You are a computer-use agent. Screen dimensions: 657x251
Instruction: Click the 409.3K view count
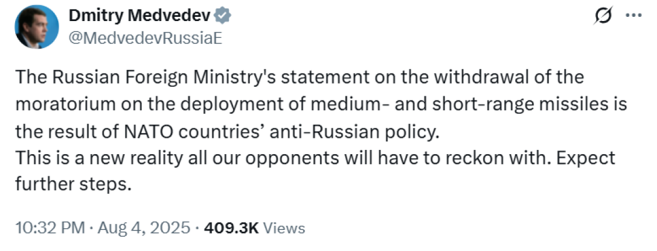pos(231,228)
